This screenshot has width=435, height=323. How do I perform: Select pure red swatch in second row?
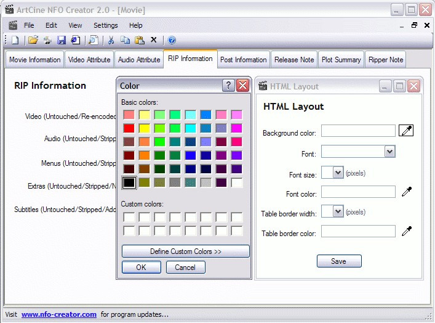click(129, 128)
